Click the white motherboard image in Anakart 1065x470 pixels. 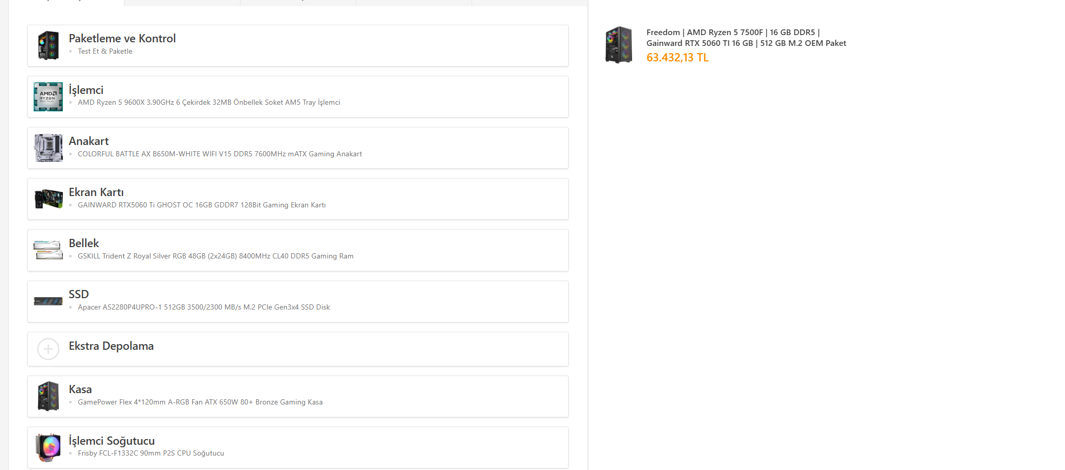49,148
